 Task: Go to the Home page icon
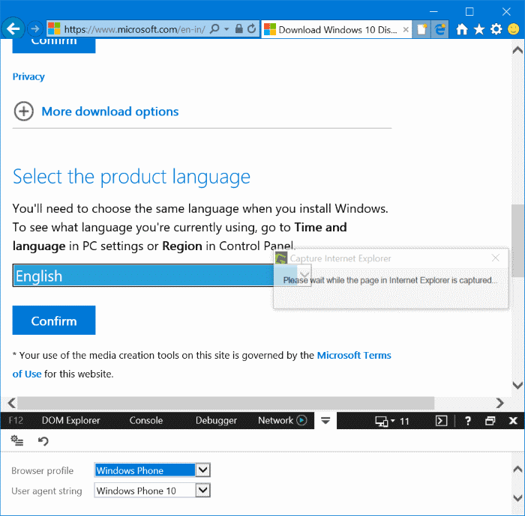point(462,29)
